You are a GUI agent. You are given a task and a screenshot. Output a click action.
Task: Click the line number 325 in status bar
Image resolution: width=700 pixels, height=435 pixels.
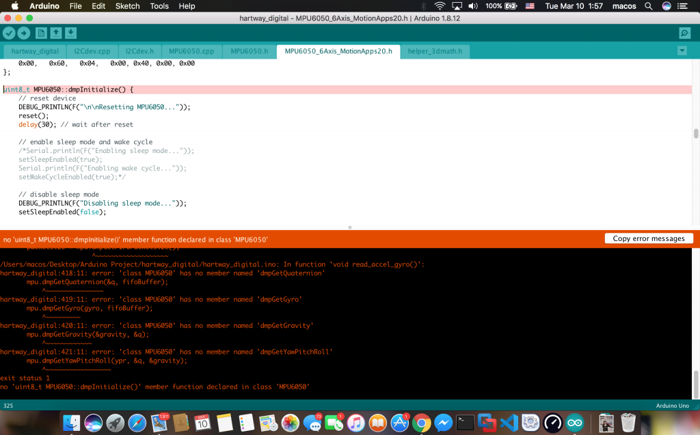tap(8, 406)
